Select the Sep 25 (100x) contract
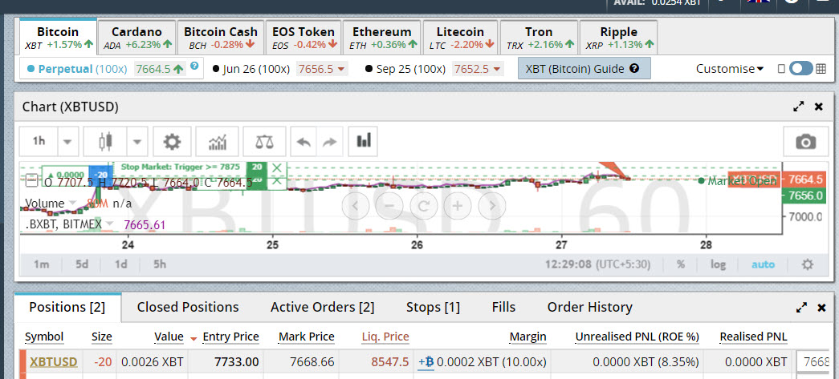The width and height of the screenshot is (839, 379). click(x=434, y=69)
